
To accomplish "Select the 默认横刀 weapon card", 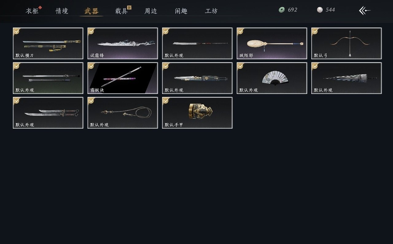I will (48, 43).
